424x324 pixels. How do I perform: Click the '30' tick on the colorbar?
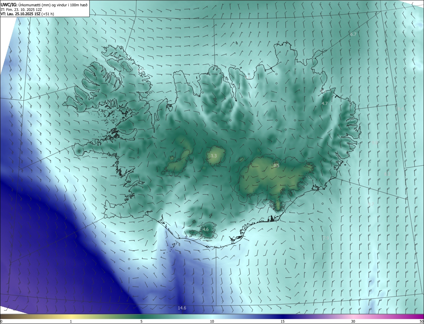pyautogui.click(x=353, y=321)
